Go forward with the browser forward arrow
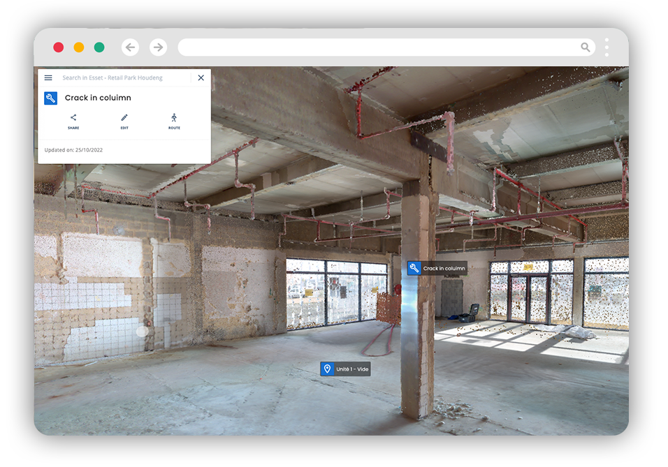 click(x=158, y=47)
